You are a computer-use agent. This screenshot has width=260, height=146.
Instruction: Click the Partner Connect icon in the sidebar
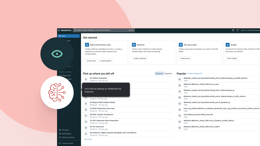pos(60,137)
